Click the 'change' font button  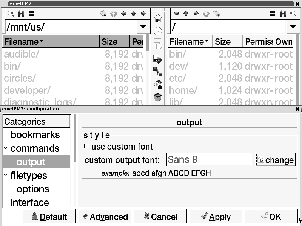(275, 159)
